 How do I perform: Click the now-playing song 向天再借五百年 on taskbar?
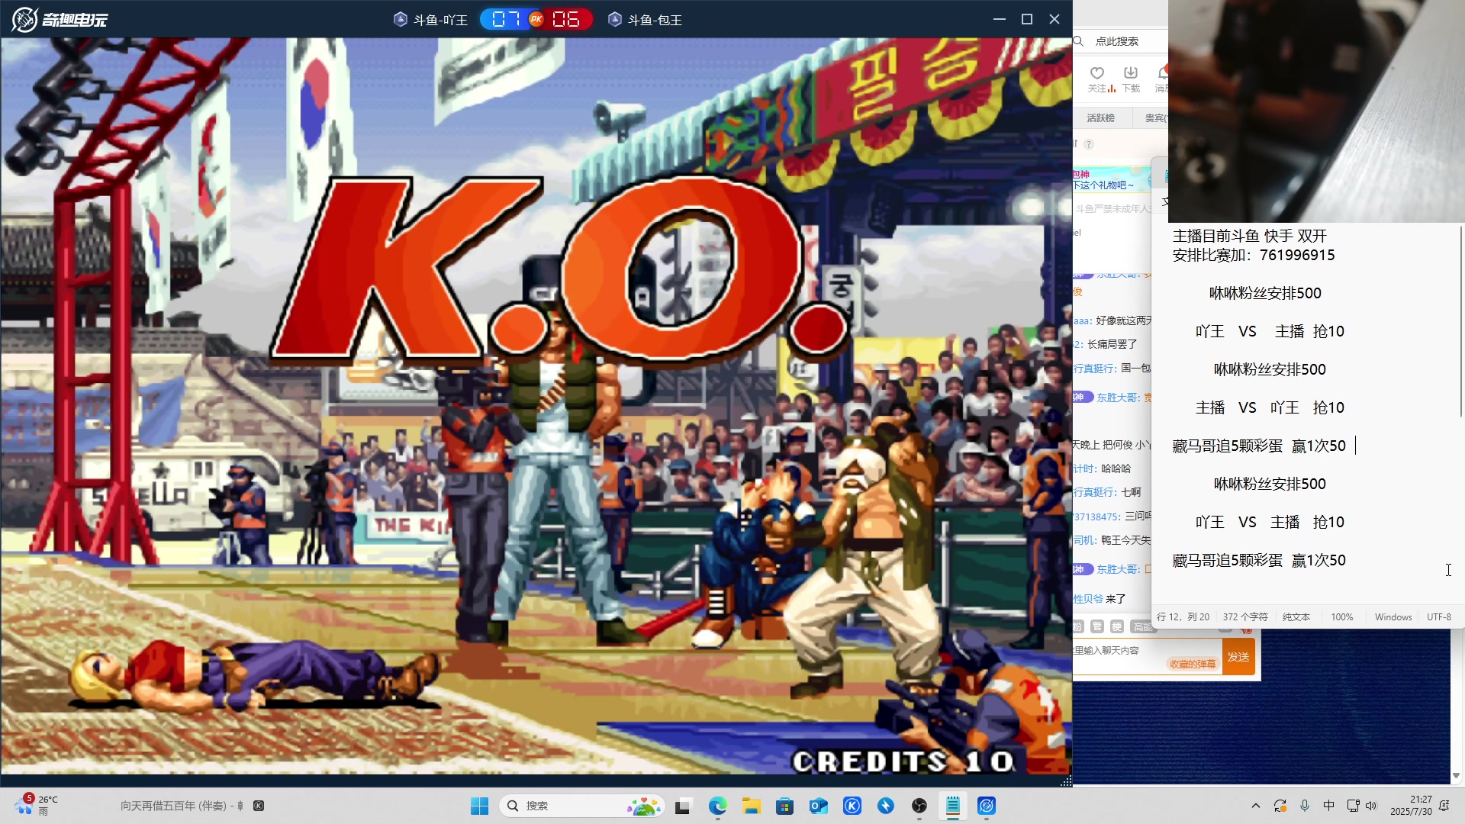point(182,806)
